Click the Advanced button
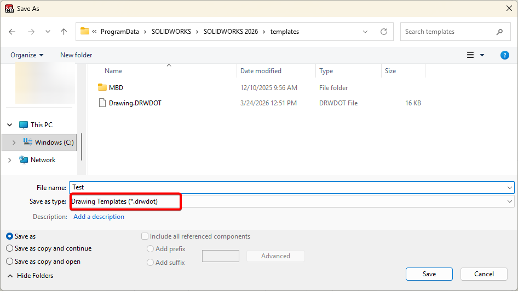The image size is (518, 291). [x=275, y=256]
